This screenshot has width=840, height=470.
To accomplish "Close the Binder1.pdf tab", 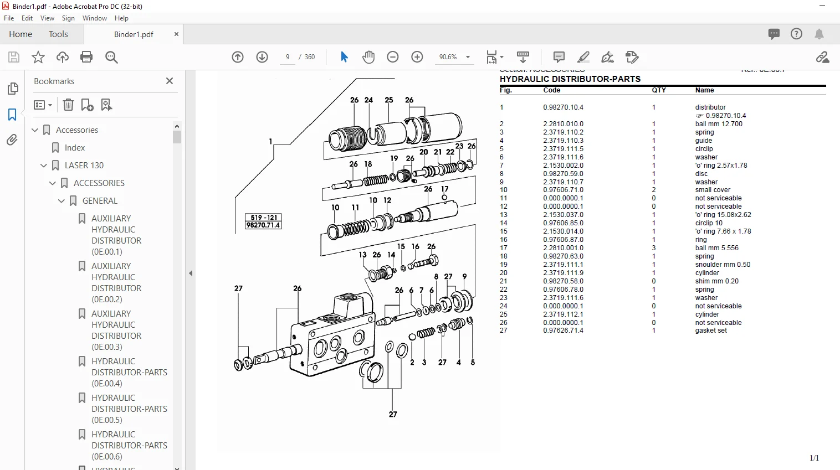I will click(x=176, y=34).
